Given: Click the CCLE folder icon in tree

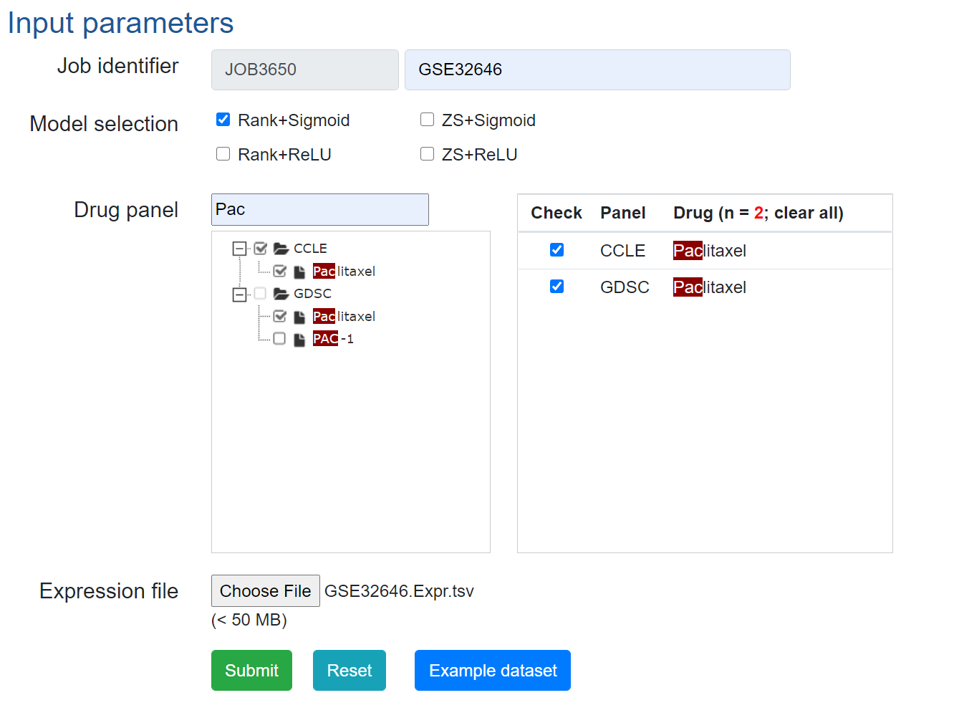Looking at the screenshot, I should [x=281, y=249].
